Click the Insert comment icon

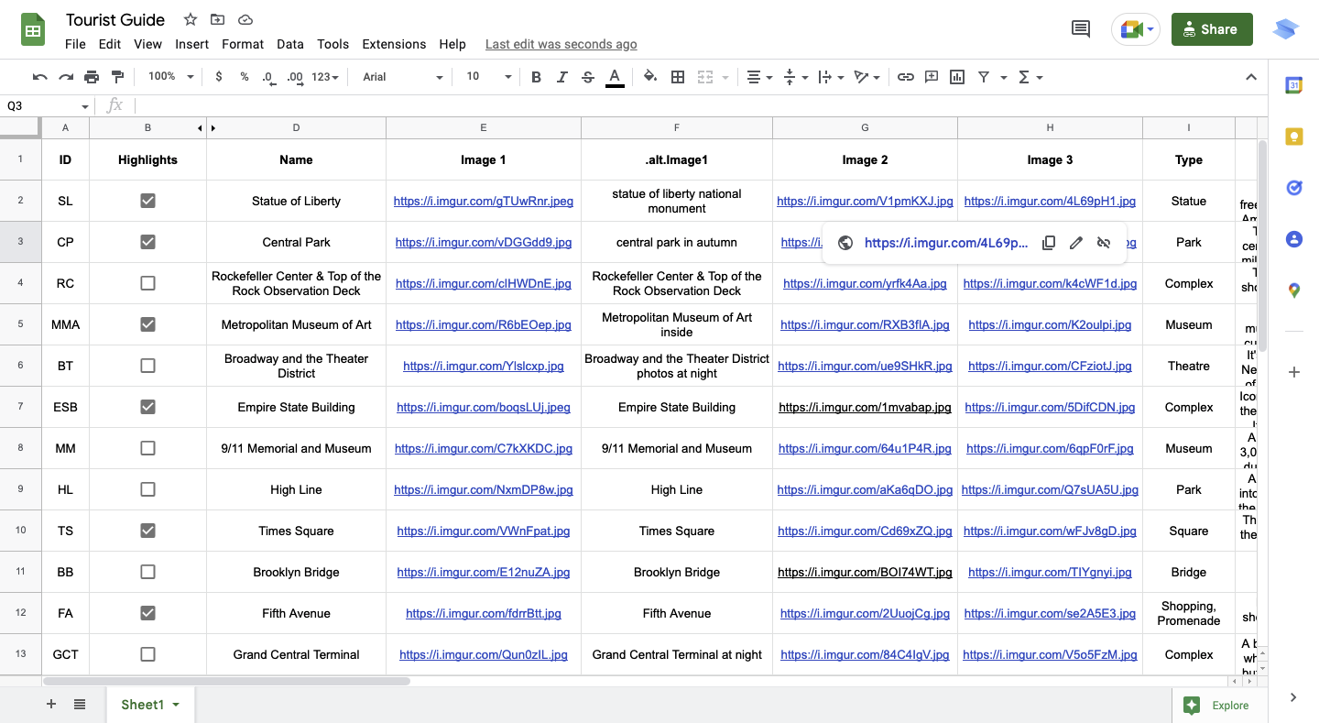coord(932,77)
